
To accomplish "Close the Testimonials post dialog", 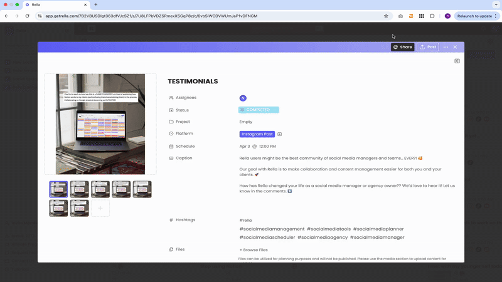I will point(456,47).
